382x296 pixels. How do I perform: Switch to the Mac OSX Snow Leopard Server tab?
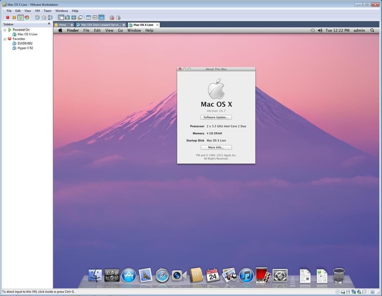click(x=101, y=25)
